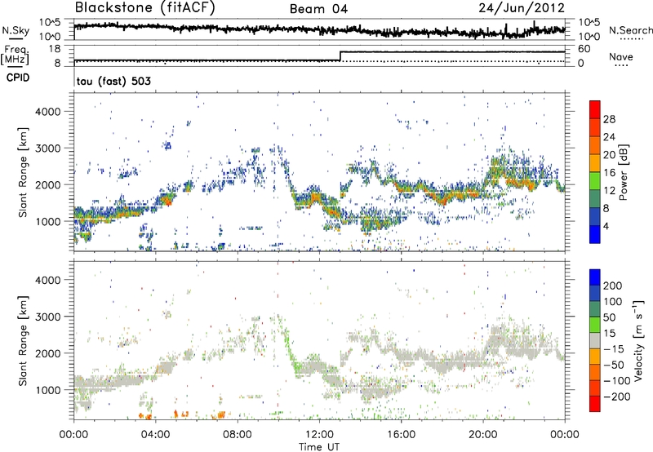The image size is (653, 452).
Task: Click the '28' label on Power colorbar
Action: tap(609, 119)
